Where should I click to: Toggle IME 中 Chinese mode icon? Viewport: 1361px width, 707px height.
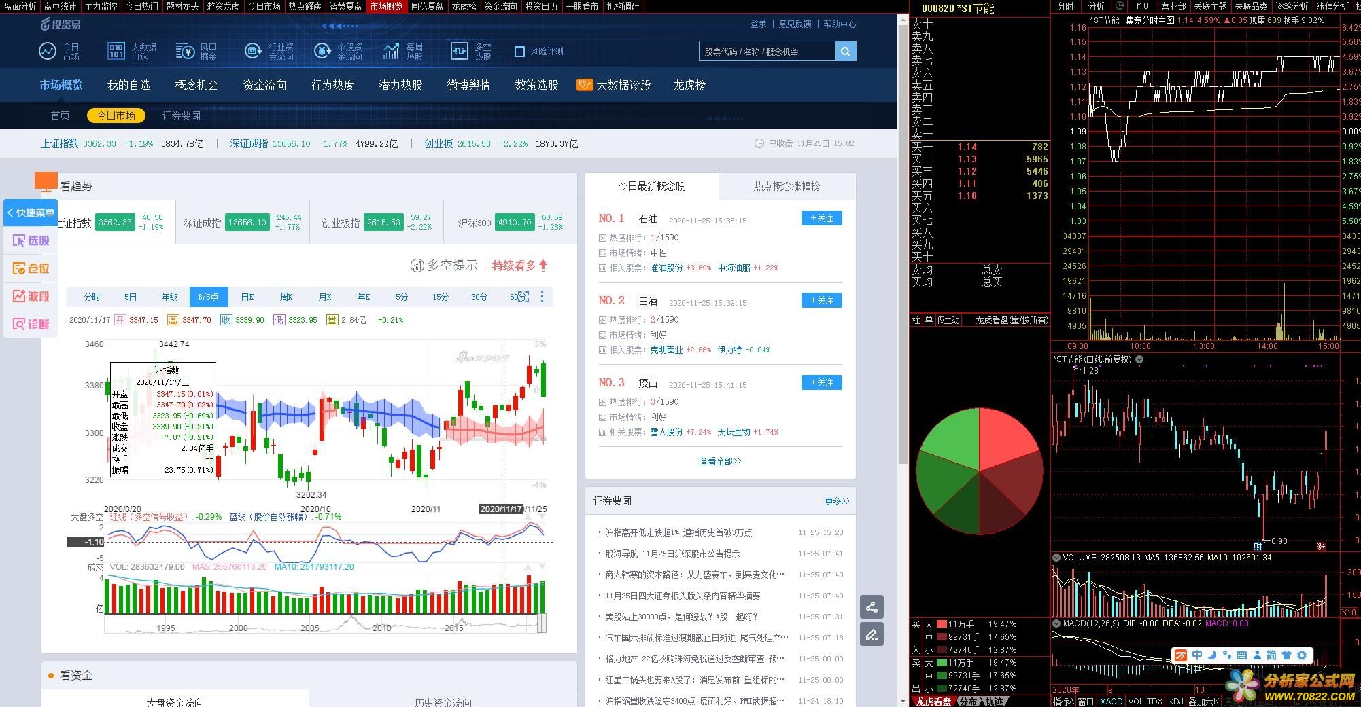click(1197, 655)
